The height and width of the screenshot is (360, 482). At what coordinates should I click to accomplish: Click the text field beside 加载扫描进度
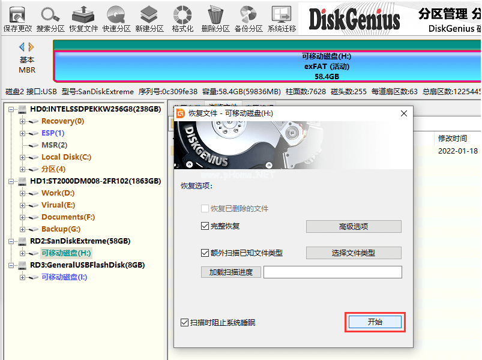(332, 272)
